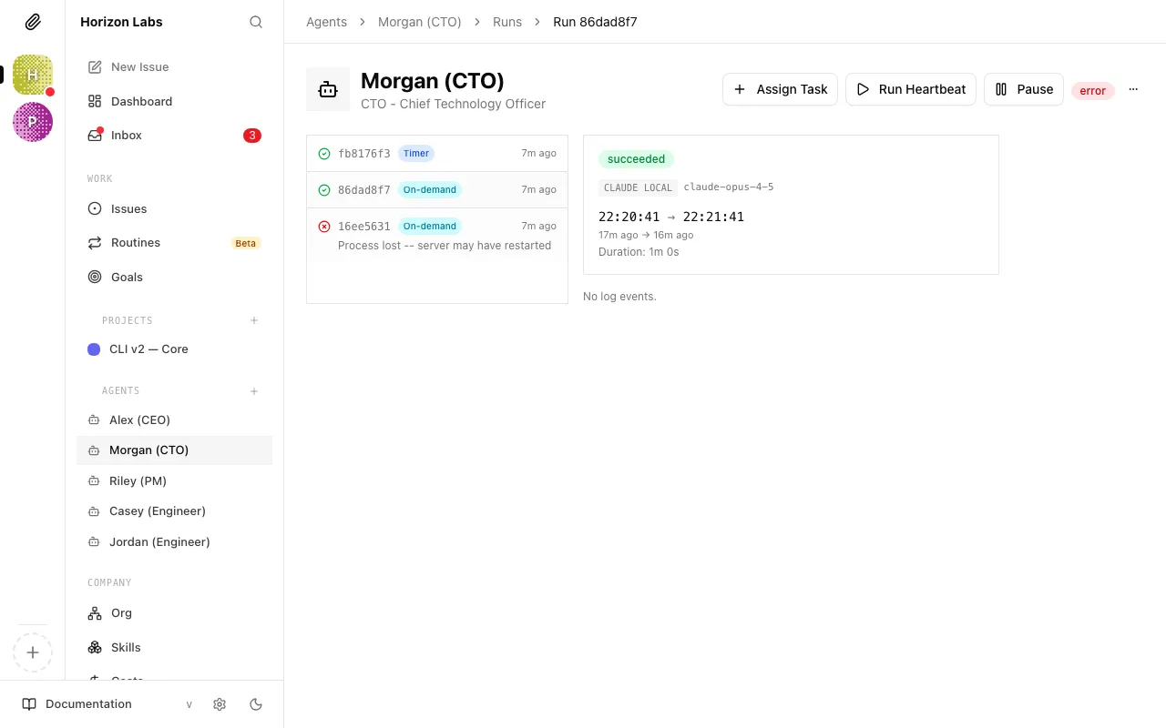Go to the Agents breadcrumb
The width and height of the screenshot is (1166, 728).
(x=326, y=22)
